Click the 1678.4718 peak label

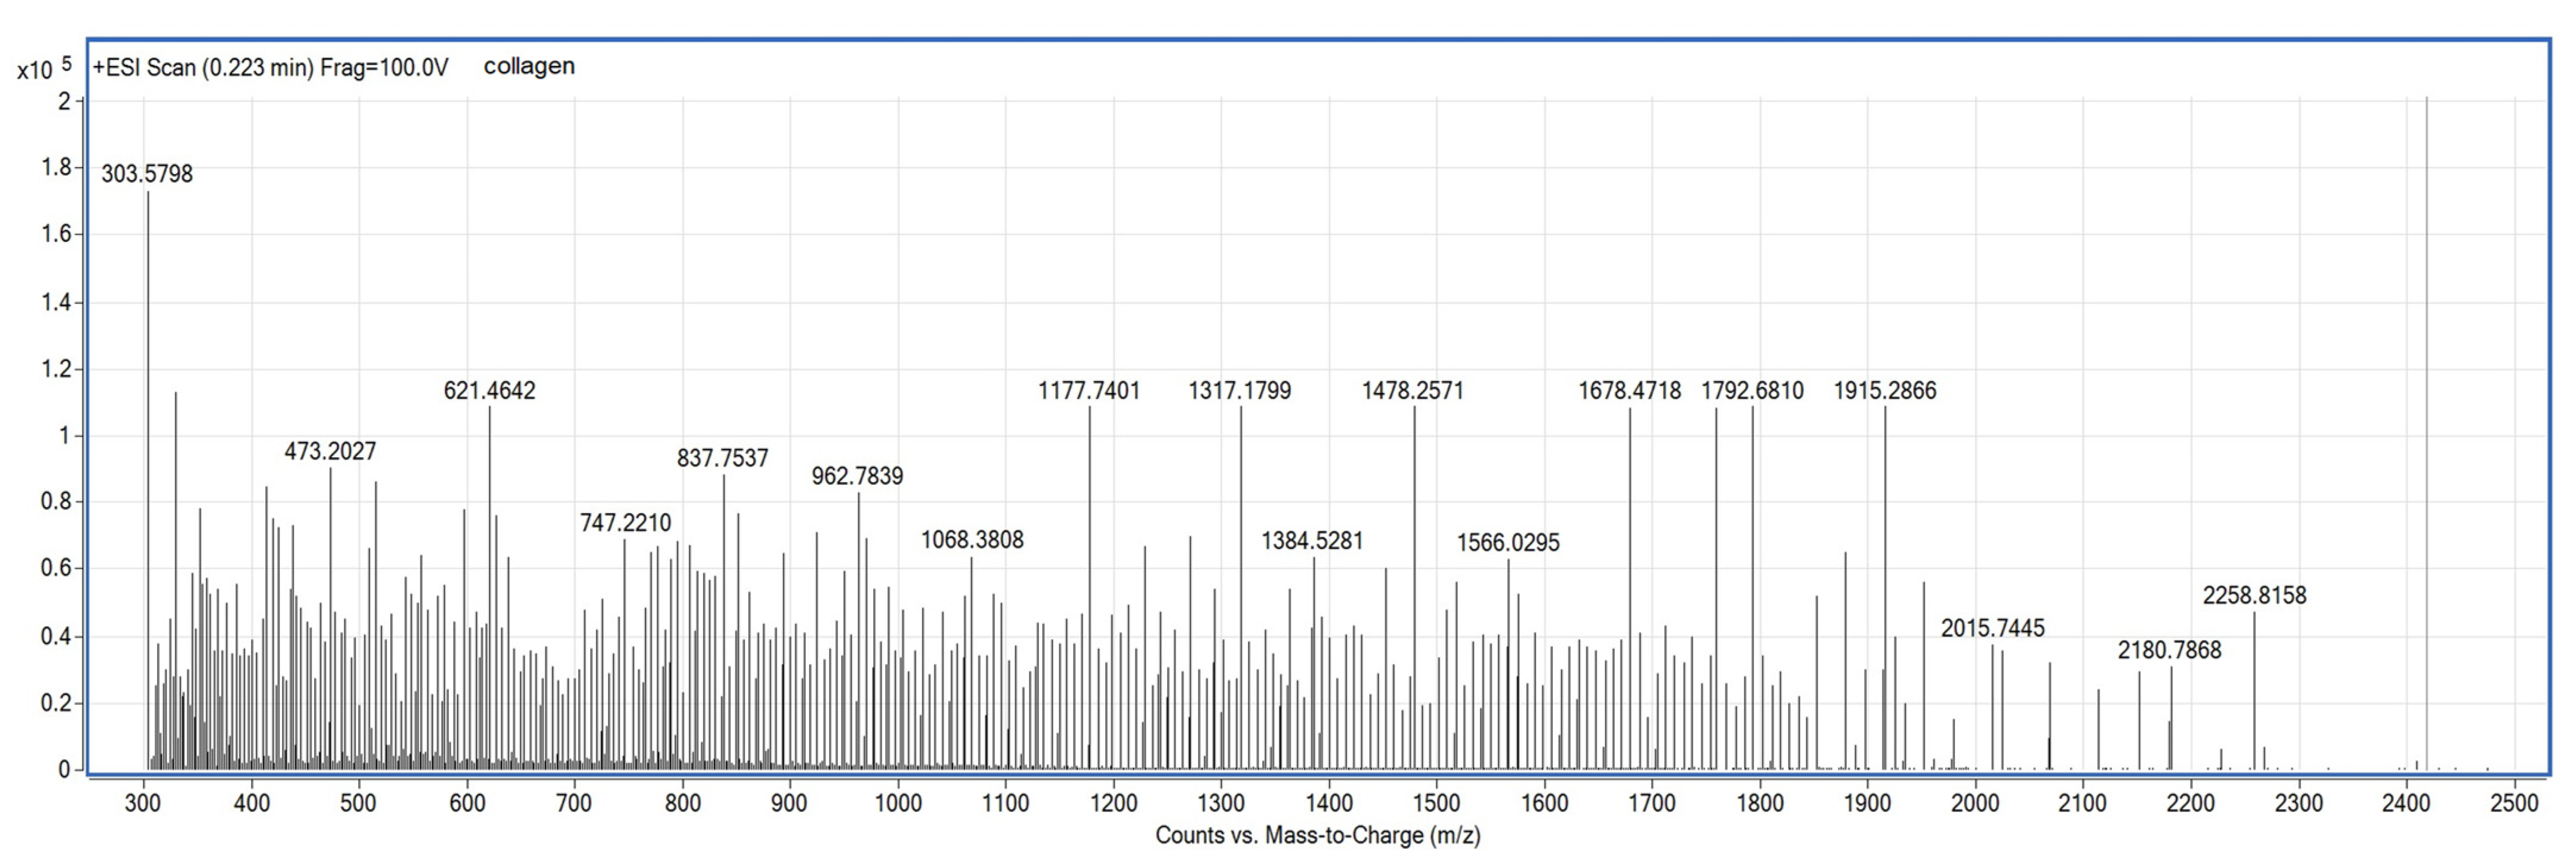1629,391
